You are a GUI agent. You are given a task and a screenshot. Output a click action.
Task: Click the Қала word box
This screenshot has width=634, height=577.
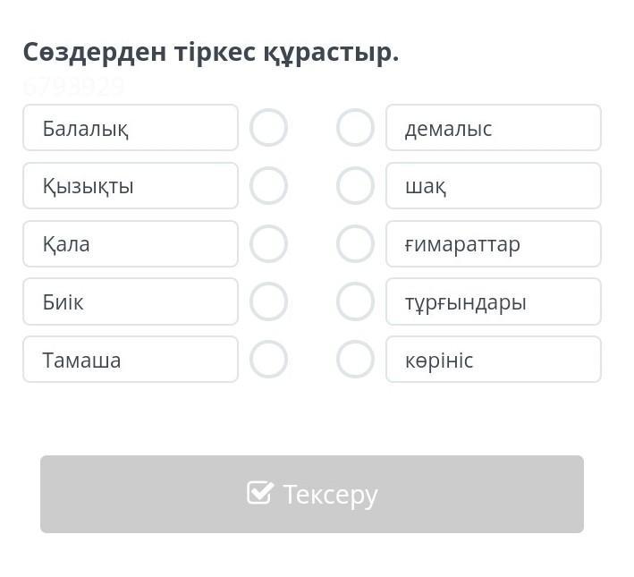pos(131,243)
